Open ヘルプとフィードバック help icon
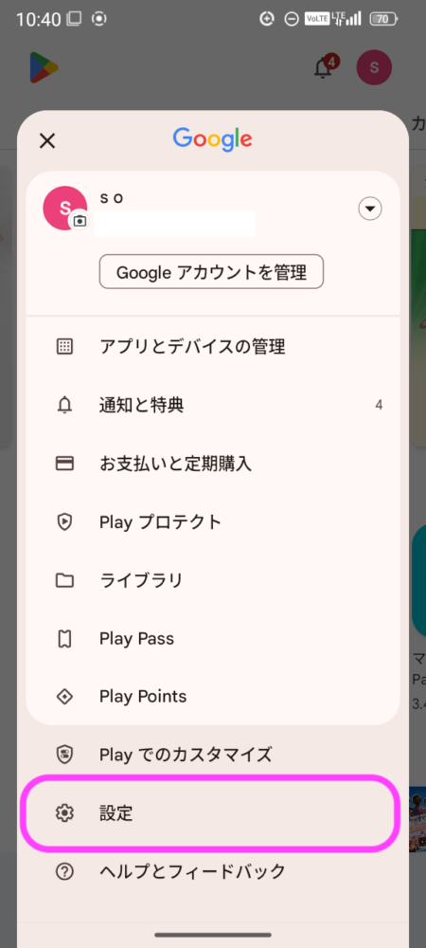 tap(64, 871)
